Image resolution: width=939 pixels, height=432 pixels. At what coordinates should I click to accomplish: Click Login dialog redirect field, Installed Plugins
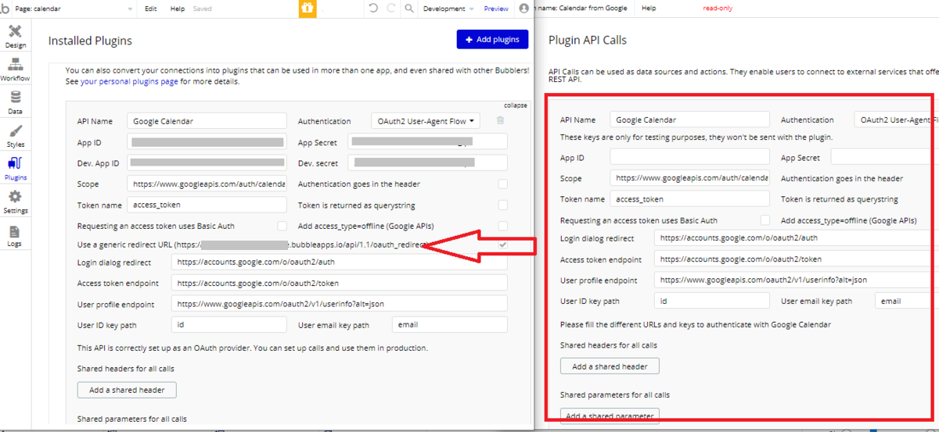[x=339, y=262]
